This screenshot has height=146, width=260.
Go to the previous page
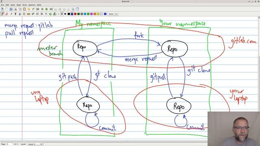click(x=42, y=9)
